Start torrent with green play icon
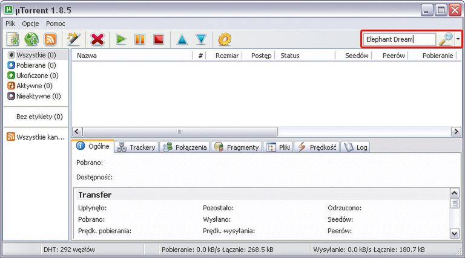 tap(121, 39)
